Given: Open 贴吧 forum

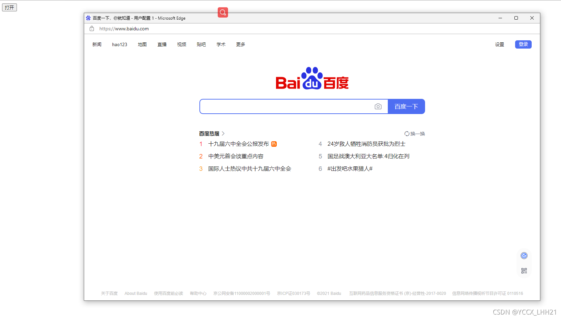Looking at the screenshot, I should pos(201,44).
